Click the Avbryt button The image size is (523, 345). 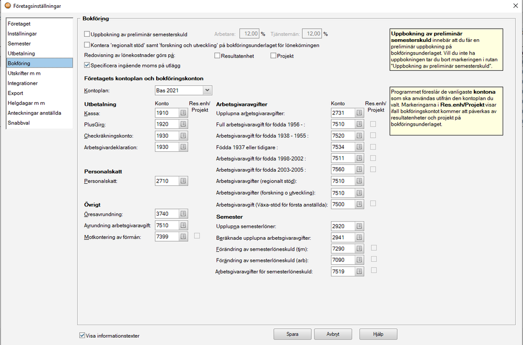coord(333,334)
